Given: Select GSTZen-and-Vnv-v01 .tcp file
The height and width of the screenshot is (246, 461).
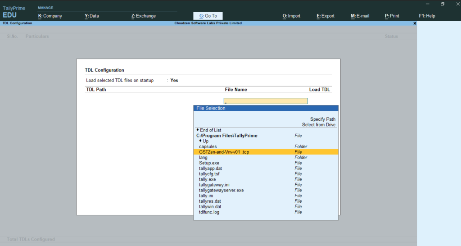Looking at the screenshot, I should (266, 152).
